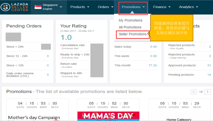
Task: Click the Lazada Seller Center logo
Action: pos(14,7)
